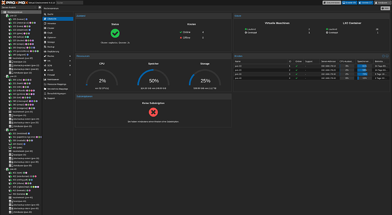Image resolution: width=392 pixels, height=215 pixels.
Task: Sort Knoten table by Name column
Action: point(260,61)
